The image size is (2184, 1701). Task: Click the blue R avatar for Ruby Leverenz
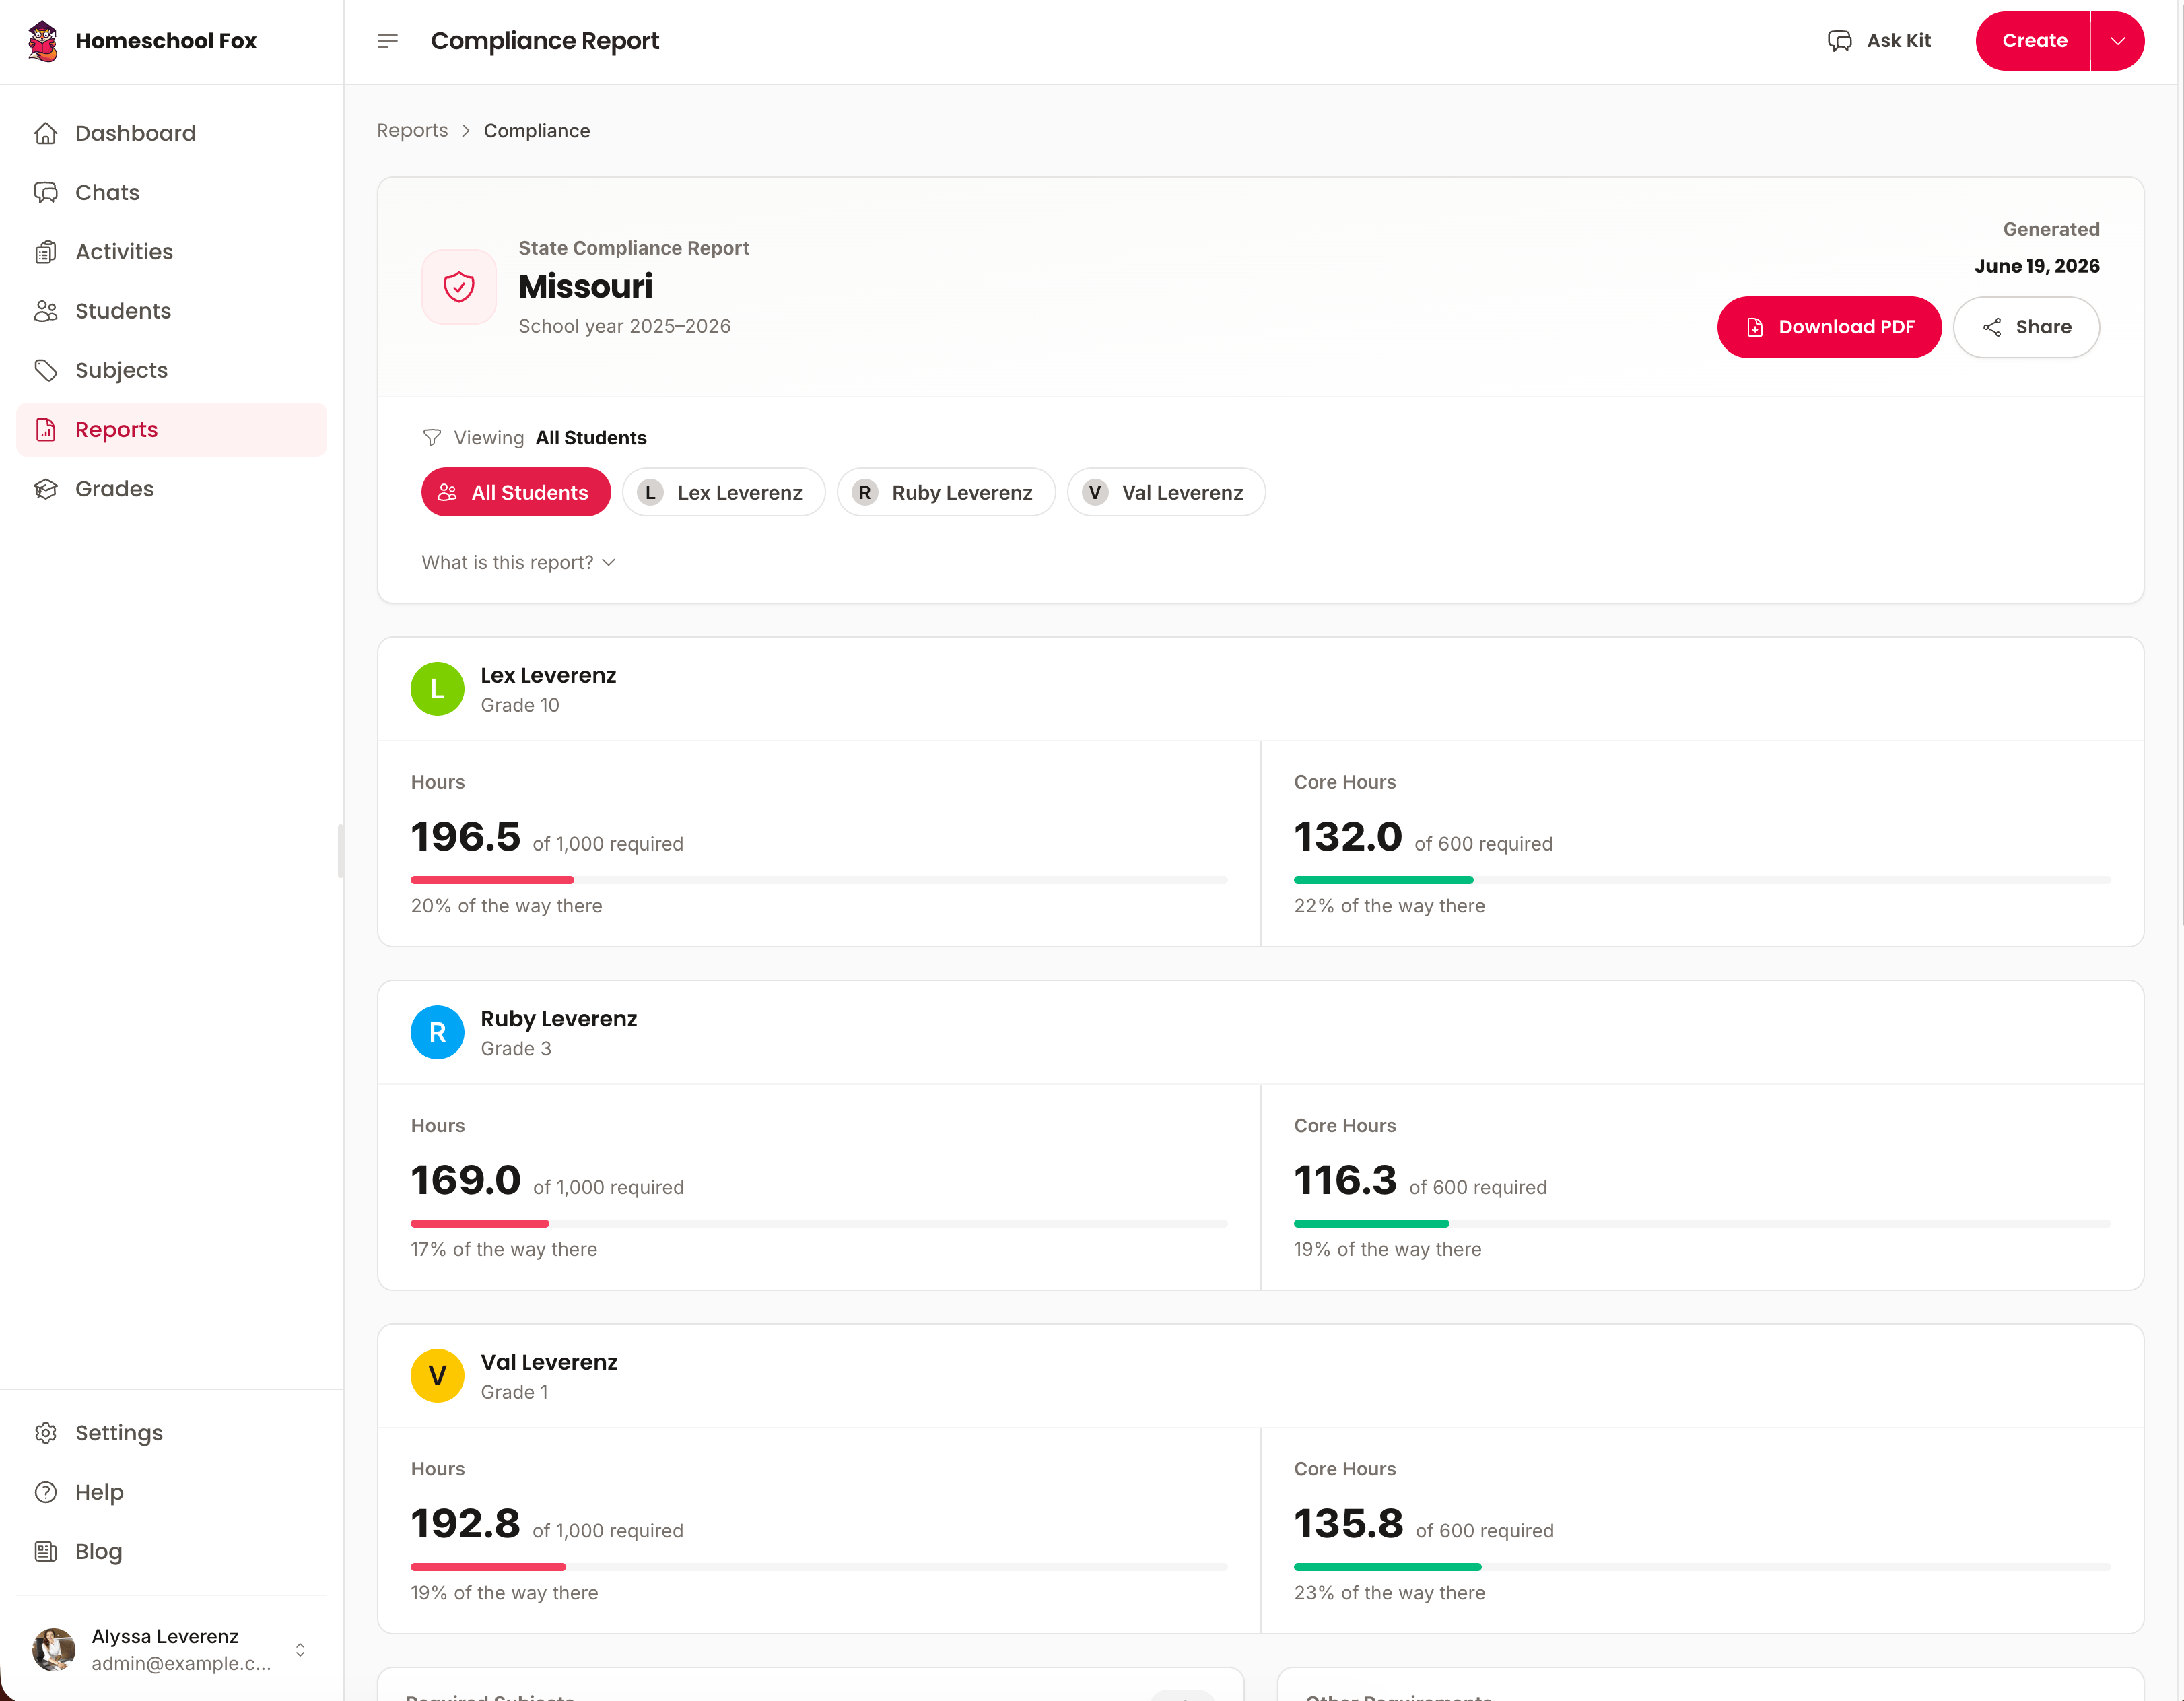click(437, 1032)
